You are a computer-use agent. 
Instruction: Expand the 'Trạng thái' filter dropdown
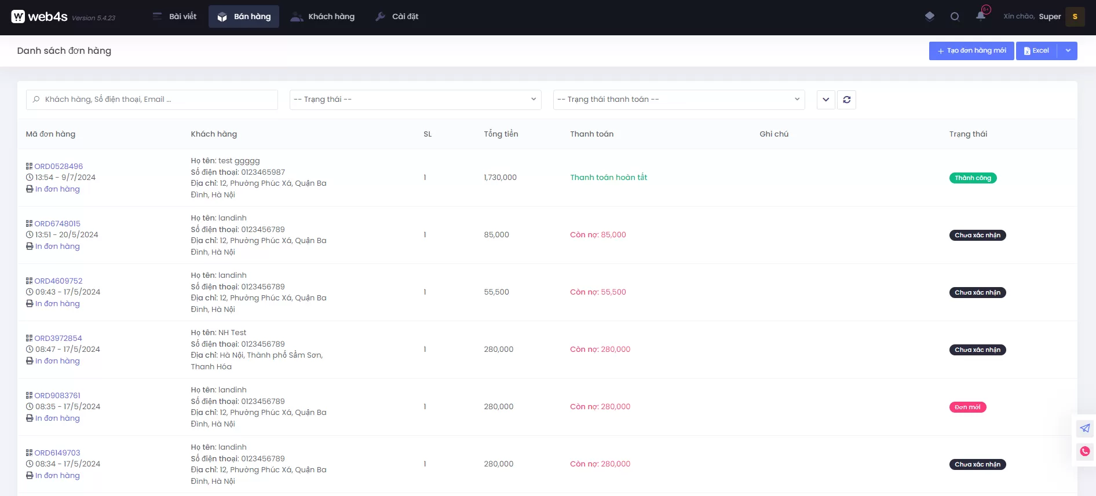(415, 100)
